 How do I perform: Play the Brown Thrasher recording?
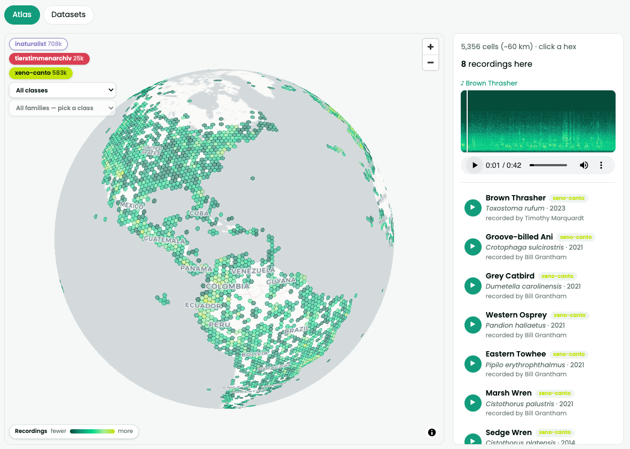pos(473,207)
